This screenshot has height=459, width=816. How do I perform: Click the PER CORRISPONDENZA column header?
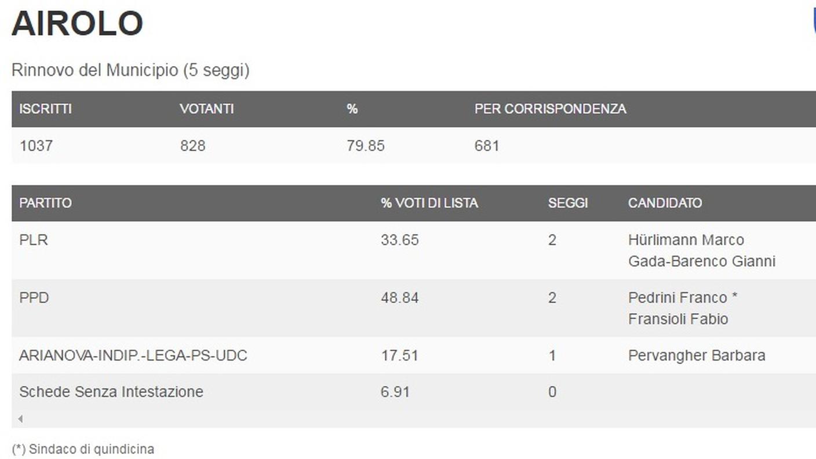click(550, 109)
